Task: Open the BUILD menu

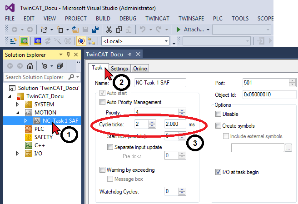Action: 103,19
